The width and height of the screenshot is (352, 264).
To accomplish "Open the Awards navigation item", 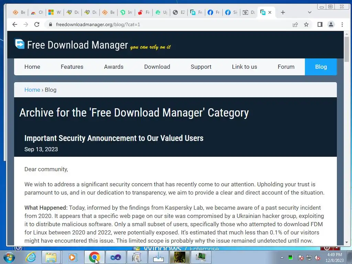I will pyautogui.click(x=113, y=67).
